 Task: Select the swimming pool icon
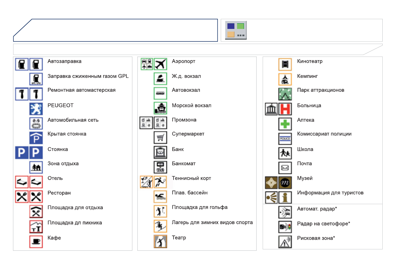point(160,197)
